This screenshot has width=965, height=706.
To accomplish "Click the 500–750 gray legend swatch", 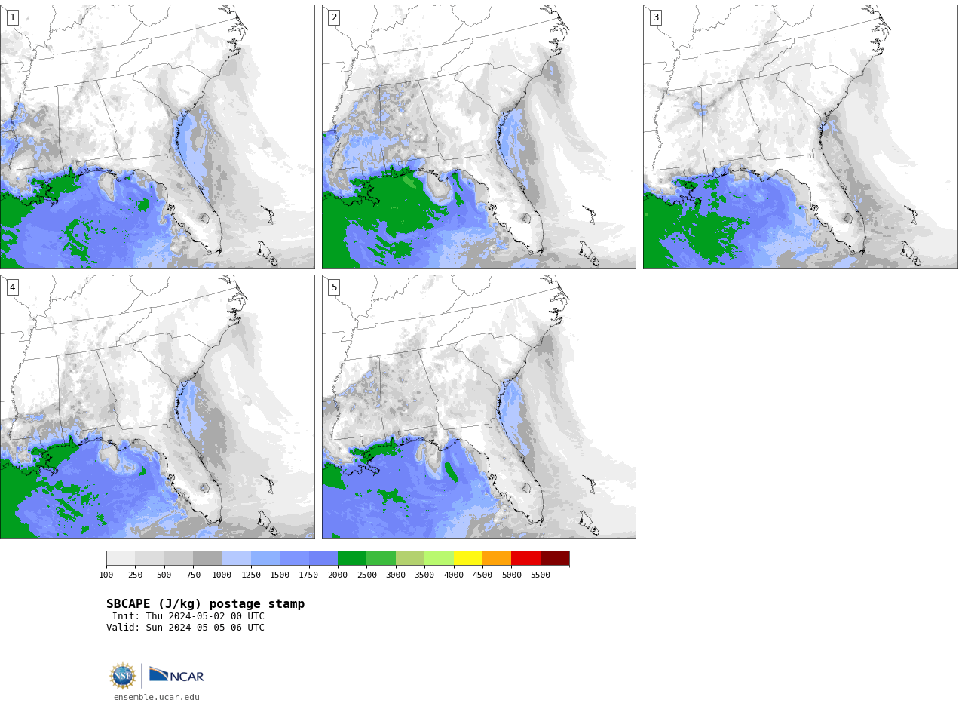I will [x=179, y=558].
